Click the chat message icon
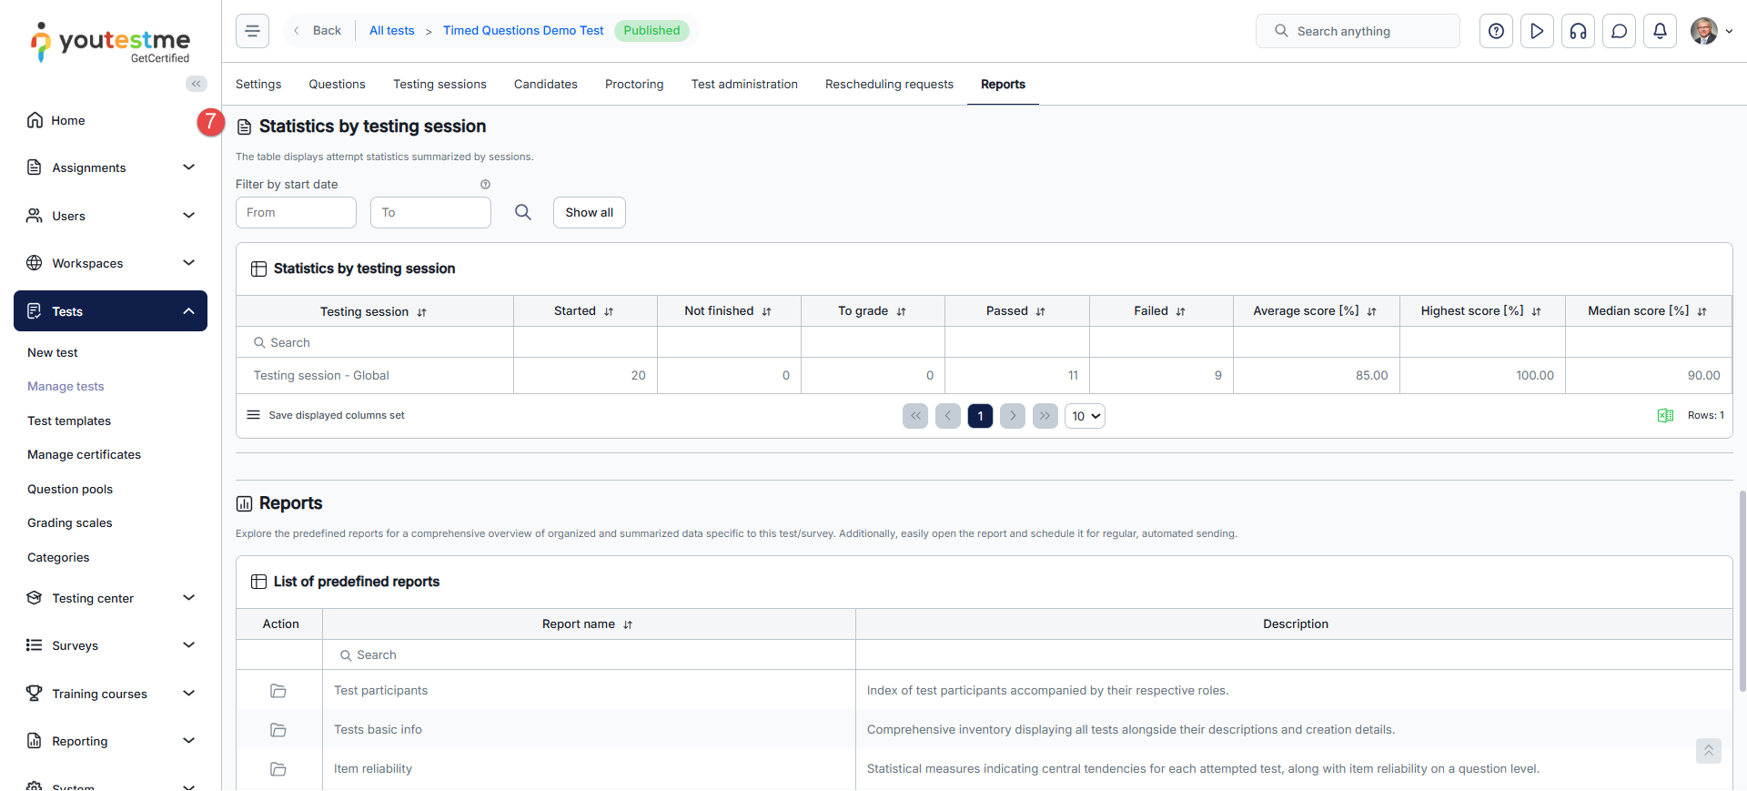The width and height of the screenshot is (1747, 791). (x=1619, y=31)
